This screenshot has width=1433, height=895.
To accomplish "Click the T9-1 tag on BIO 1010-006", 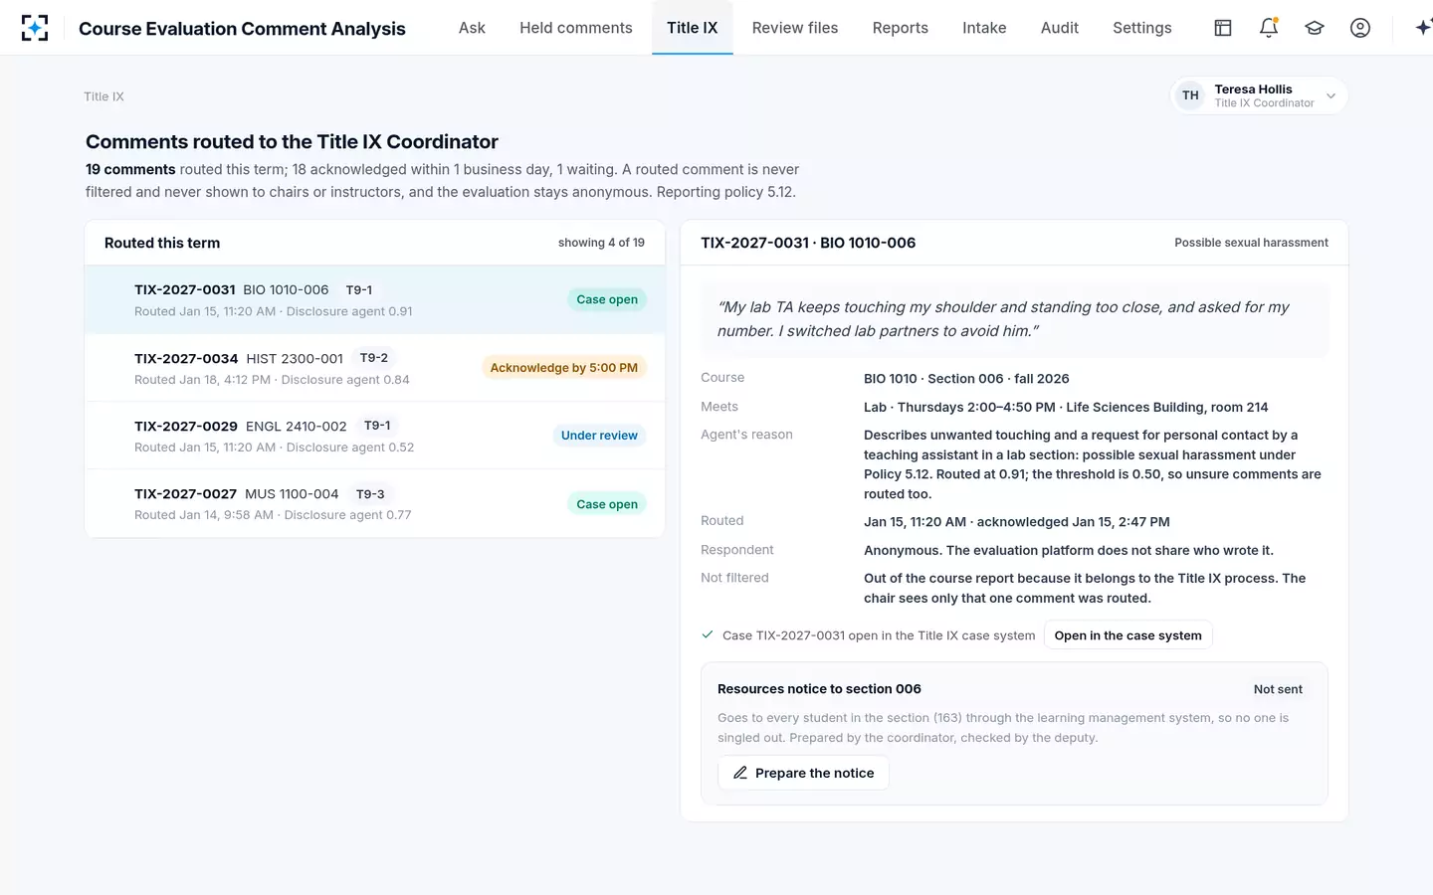I will pos(359,290).
